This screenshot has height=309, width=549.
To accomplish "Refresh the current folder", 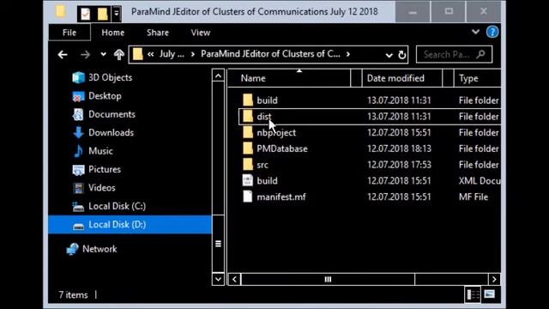I will pyautogui.click(x=402, y=55).
